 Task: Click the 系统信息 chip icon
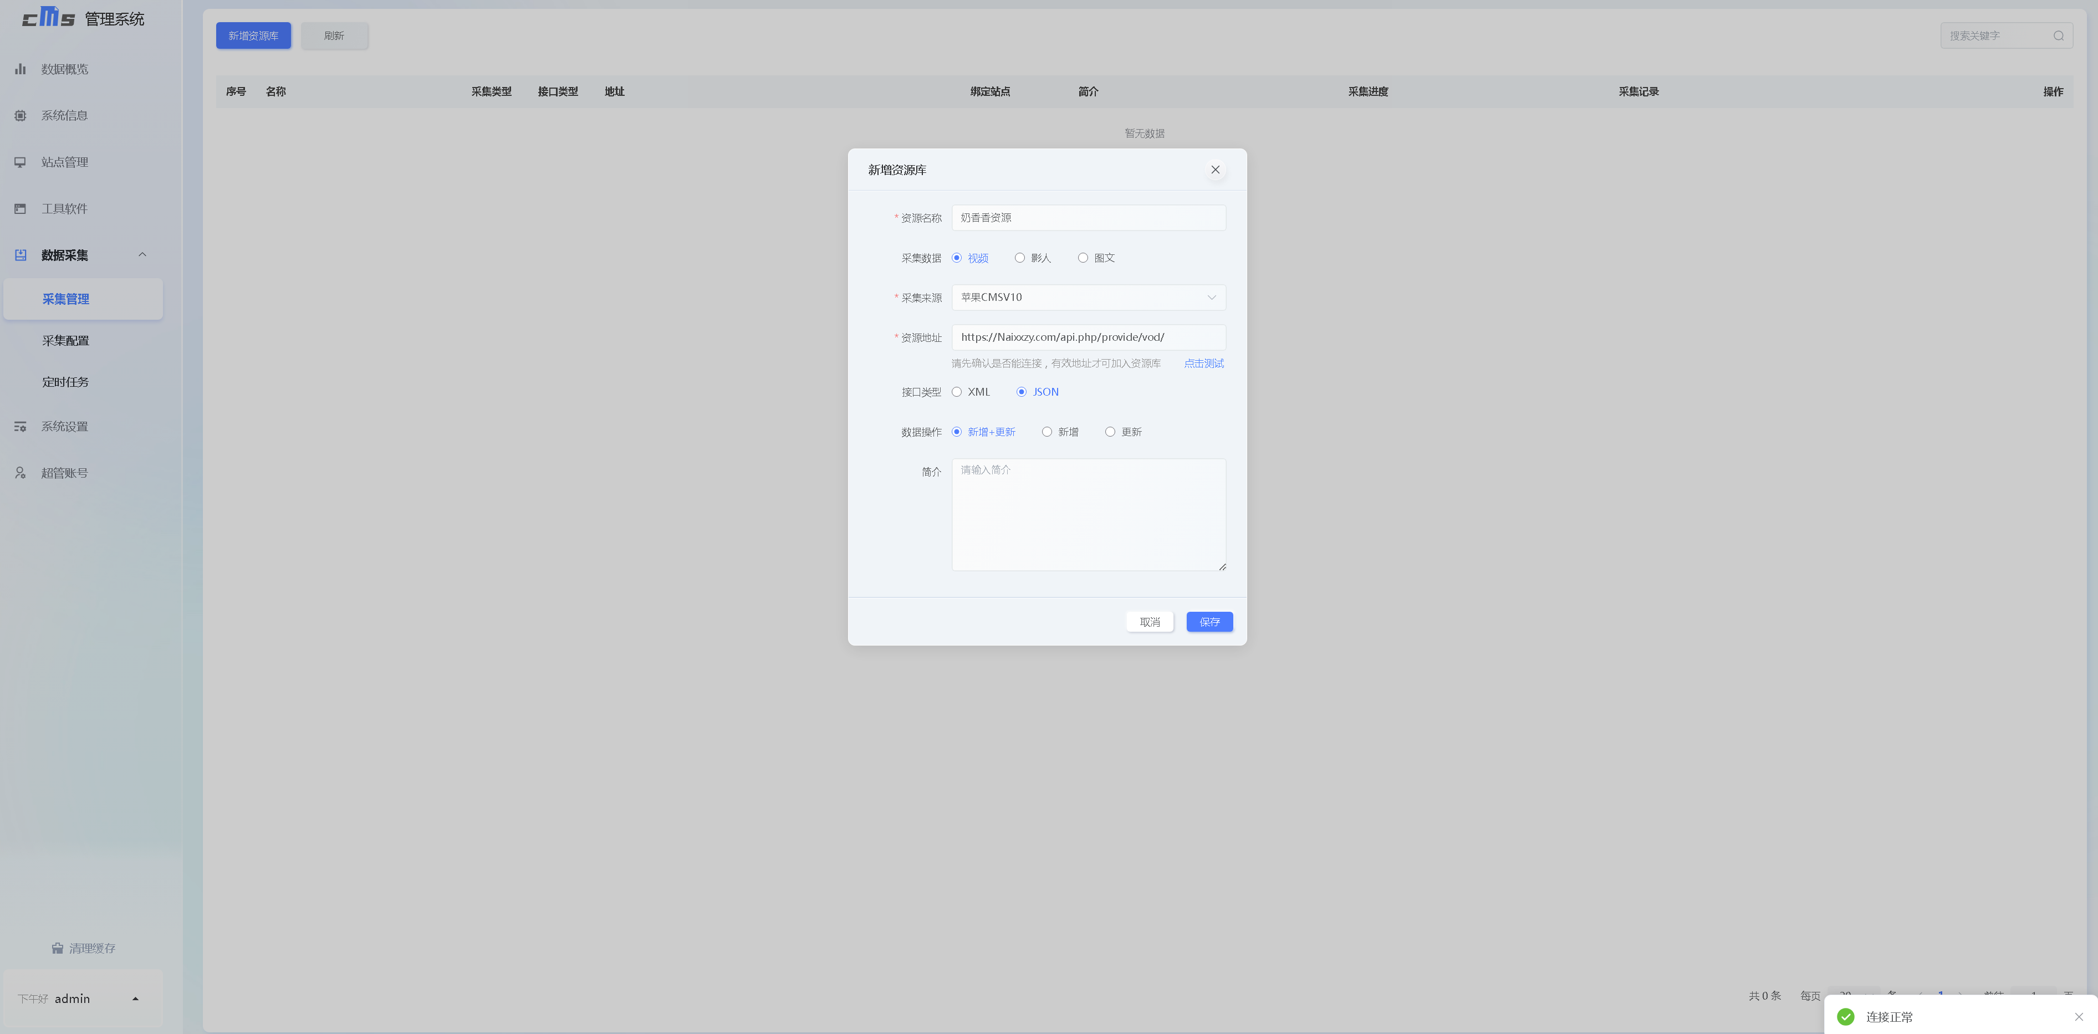click(21, 116)
